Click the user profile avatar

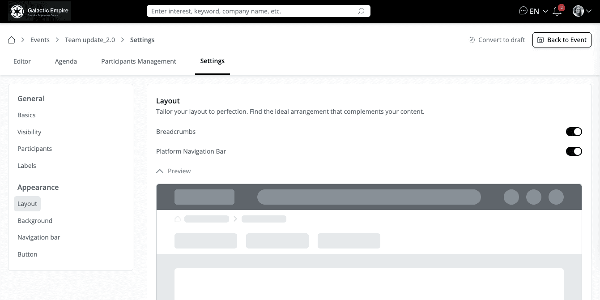pos(578,11)
